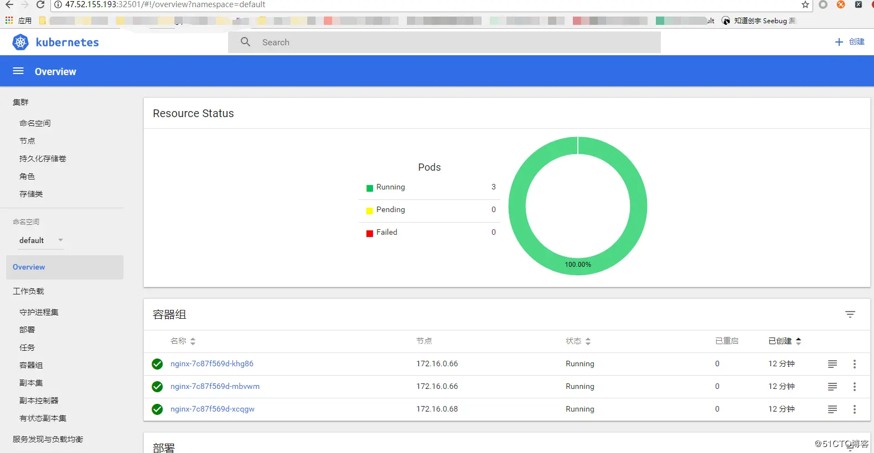
Task: Go to 节点 in sidebar
Action: tap(27, 141)
